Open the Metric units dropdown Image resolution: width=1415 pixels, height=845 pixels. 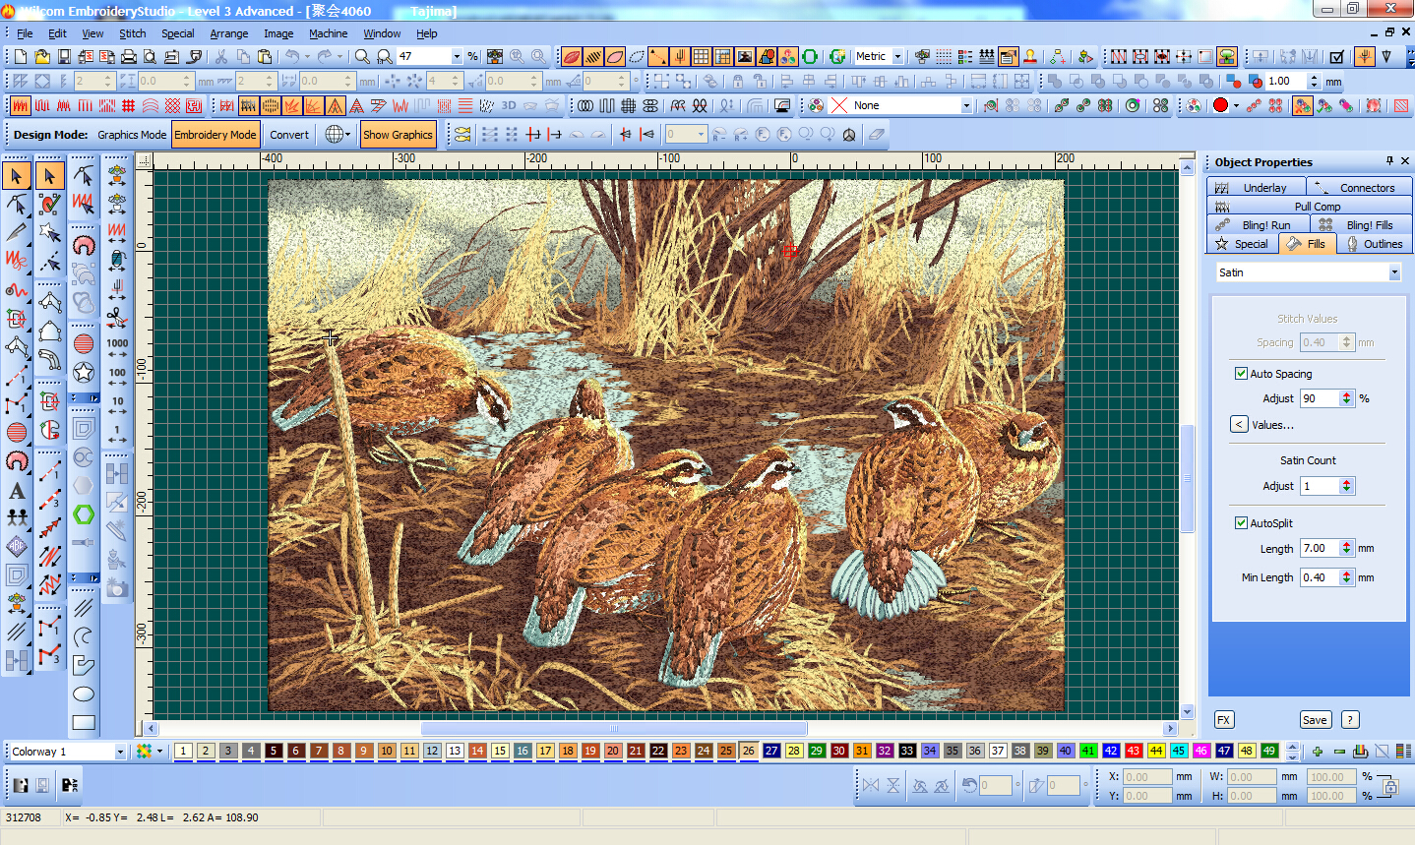pyautogui.click(x=895, y=57)
